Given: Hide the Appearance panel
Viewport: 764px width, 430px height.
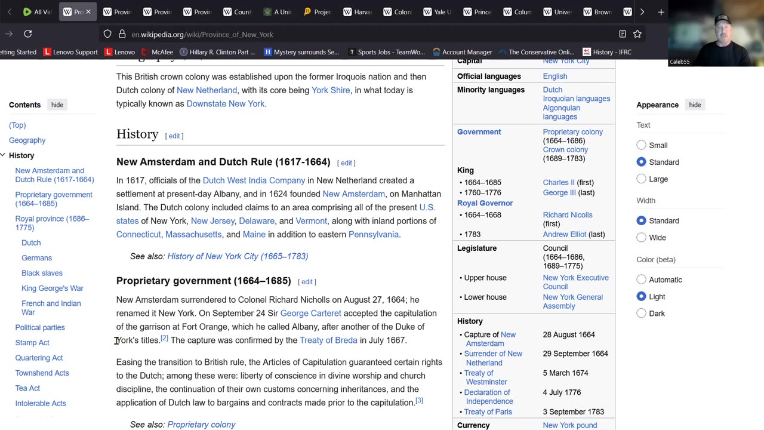Looking at the screenshot, I should coord(695,105).
